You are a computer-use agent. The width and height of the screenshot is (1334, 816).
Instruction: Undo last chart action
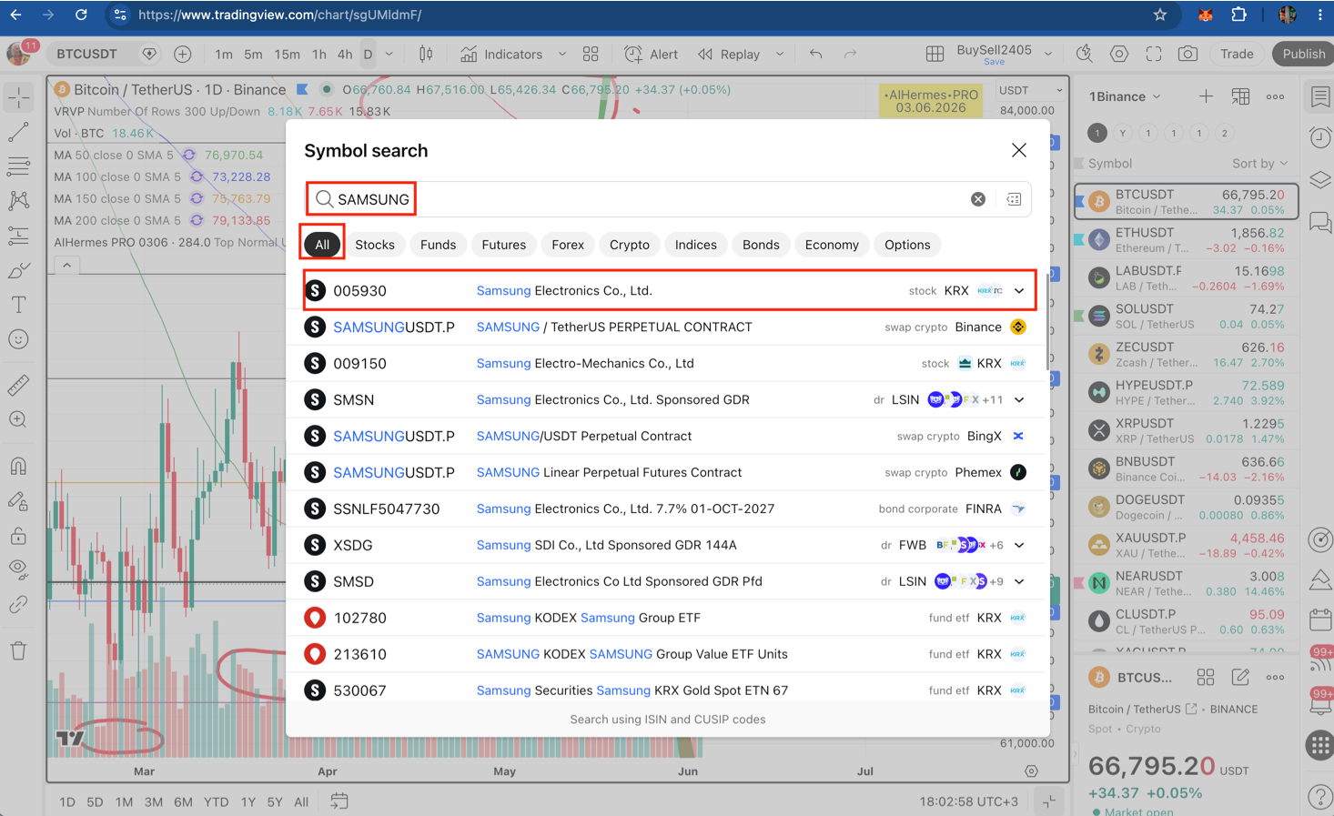(816, 55)
